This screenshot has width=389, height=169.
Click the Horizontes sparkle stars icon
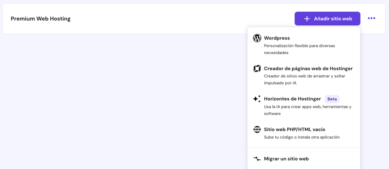(257, 99)
